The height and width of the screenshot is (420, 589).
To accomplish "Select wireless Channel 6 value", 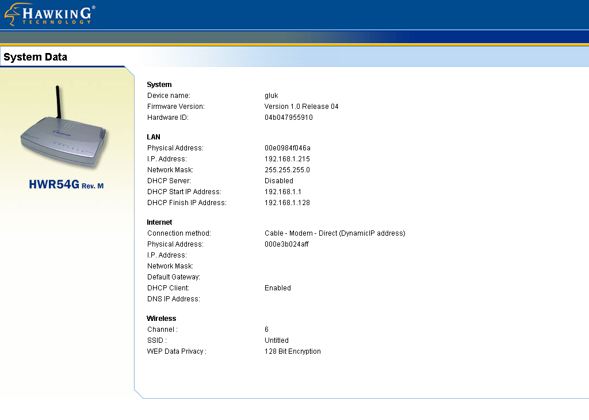I will pyautogui.click(x=266, y=329).
